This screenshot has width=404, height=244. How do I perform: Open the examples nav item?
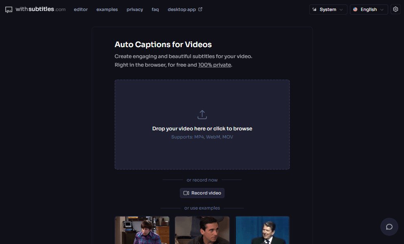(x=107, y=9)
